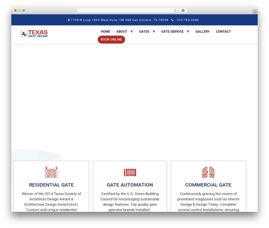This screenshot has width=269, height=228.
Task: Open the Residential Gate heading
Action: coord(52,185)
